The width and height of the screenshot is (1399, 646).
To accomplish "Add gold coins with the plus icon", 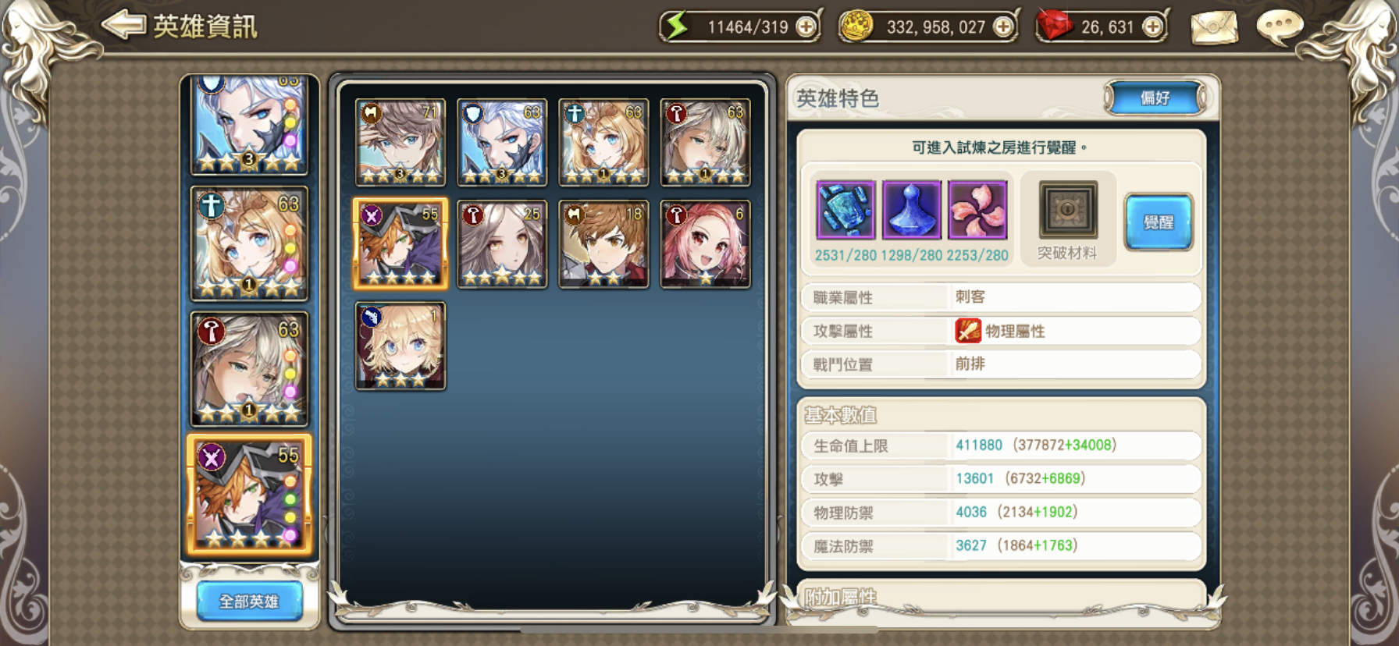I will pos(1003,27).
